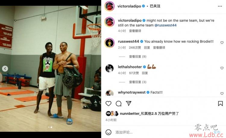The width and height of the screenshot is (226, 138).
Task: Reply to russwest44's comment
Action: pos(147,48)
